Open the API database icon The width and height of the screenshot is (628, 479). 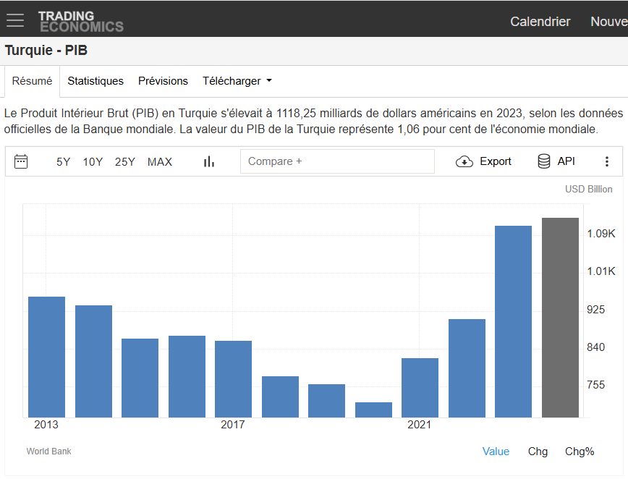(544, 161)
